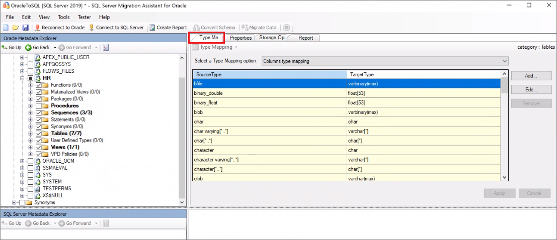This screenshot has height=240, width=557.
Task: Switch to the Report tab
Action: pyautogui.click(x=305, y=38)
